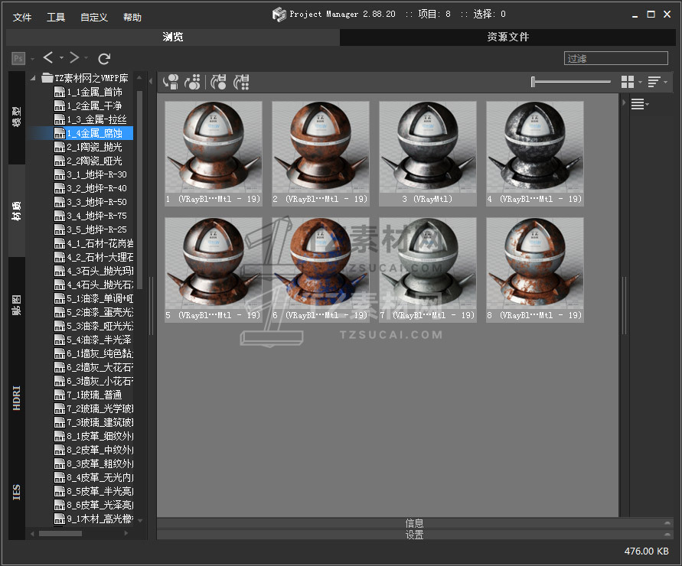Click the forward navigation arrow
The width and height of the screenshot is (682, 566).
coord(74,58)
